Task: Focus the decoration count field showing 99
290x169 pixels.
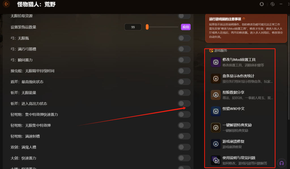Action: click(x=133, y=27)
